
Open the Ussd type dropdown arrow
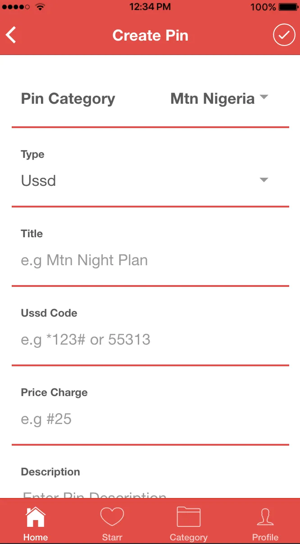tap(264, 180)
